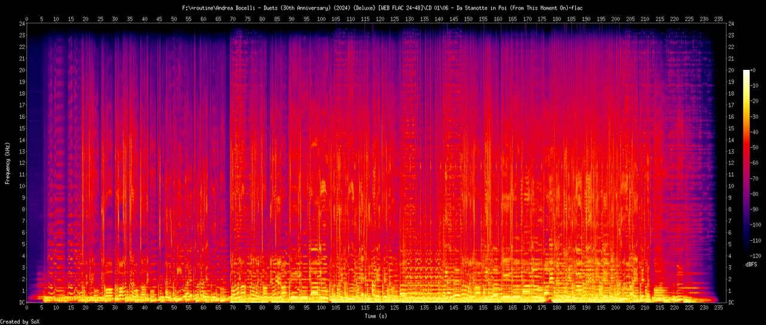The width and height of the screenshot is (766, 325).
Task: Click "DC" on the left frequency axis
Action: coord(22,303)
